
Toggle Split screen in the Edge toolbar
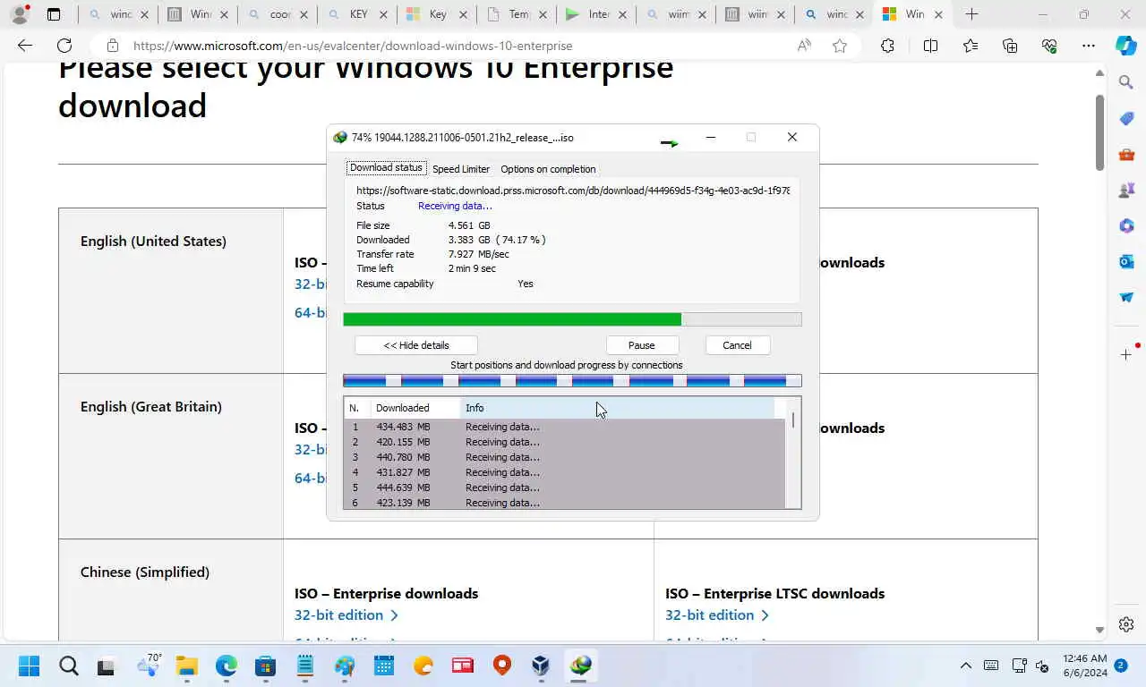pos(930,46)
